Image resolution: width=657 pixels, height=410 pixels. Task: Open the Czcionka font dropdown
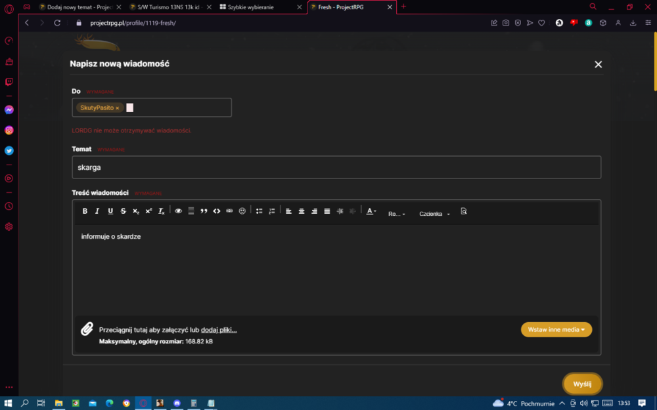[434, 214]
